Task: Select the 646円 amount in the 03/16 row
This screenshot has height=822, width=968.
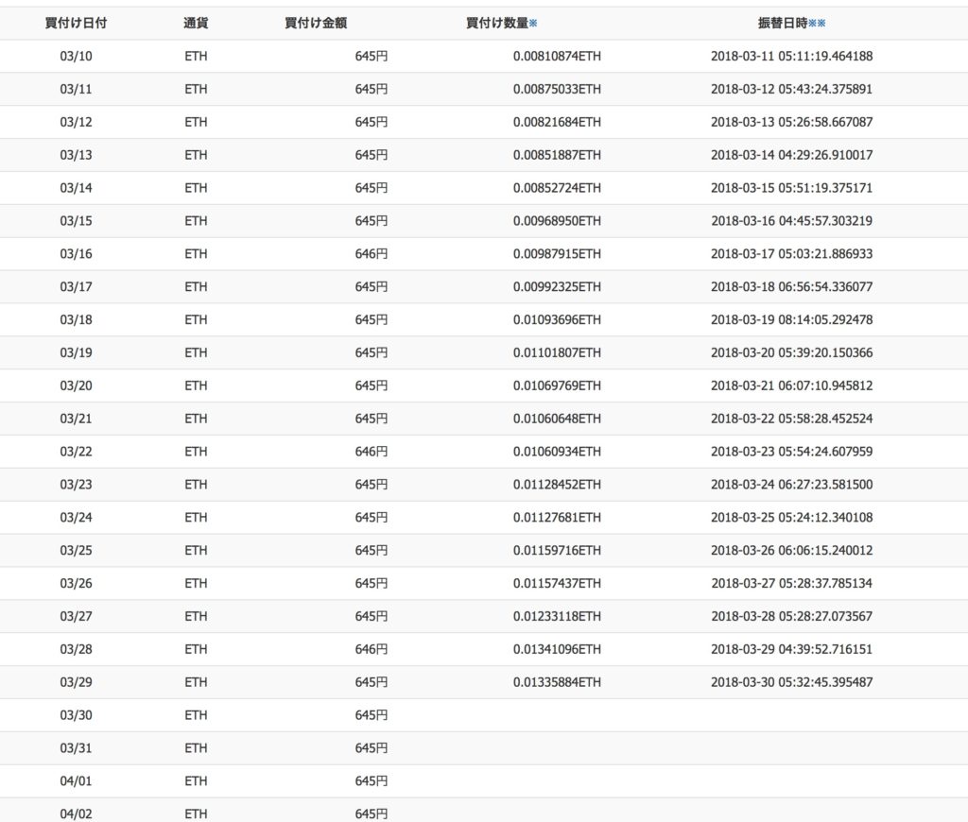Action: (x=372, y=254)
